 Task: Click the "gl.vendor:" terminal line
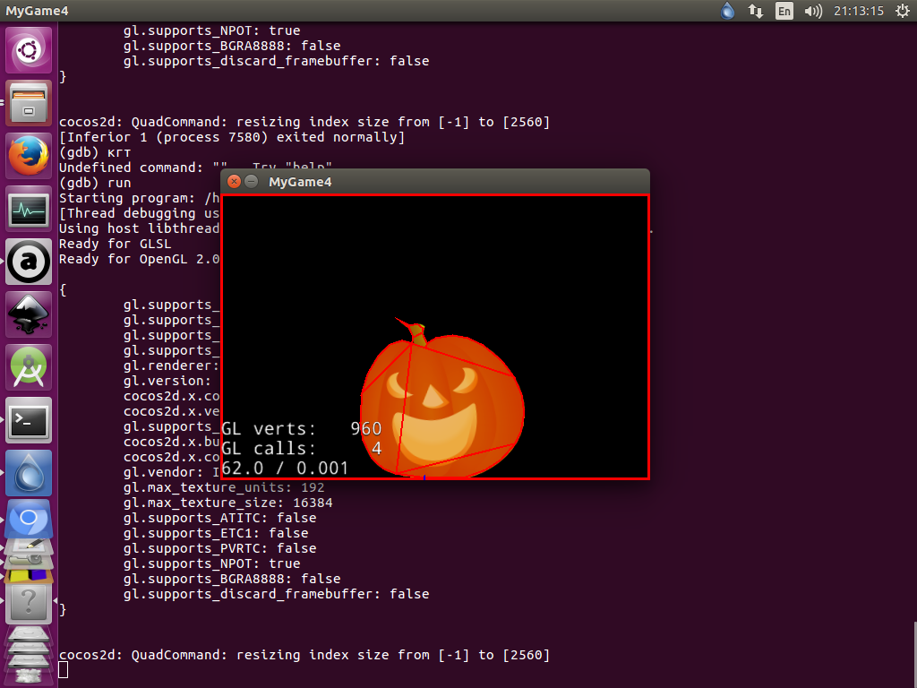coord(171,472)
